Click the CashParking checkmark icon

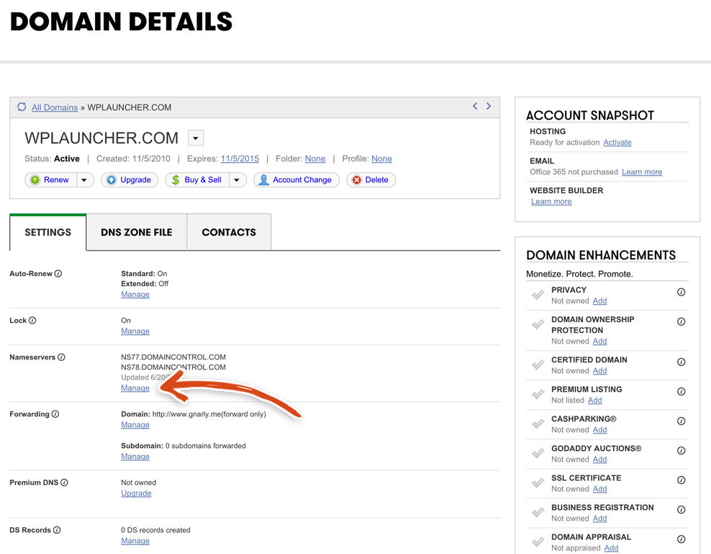pos(538,424)
